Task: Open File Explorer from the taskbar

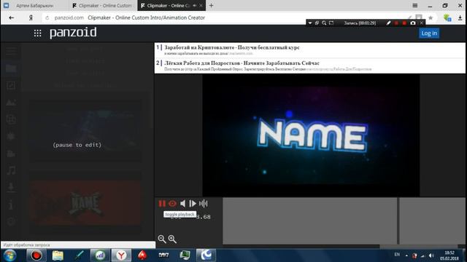Action: [58, 255]
